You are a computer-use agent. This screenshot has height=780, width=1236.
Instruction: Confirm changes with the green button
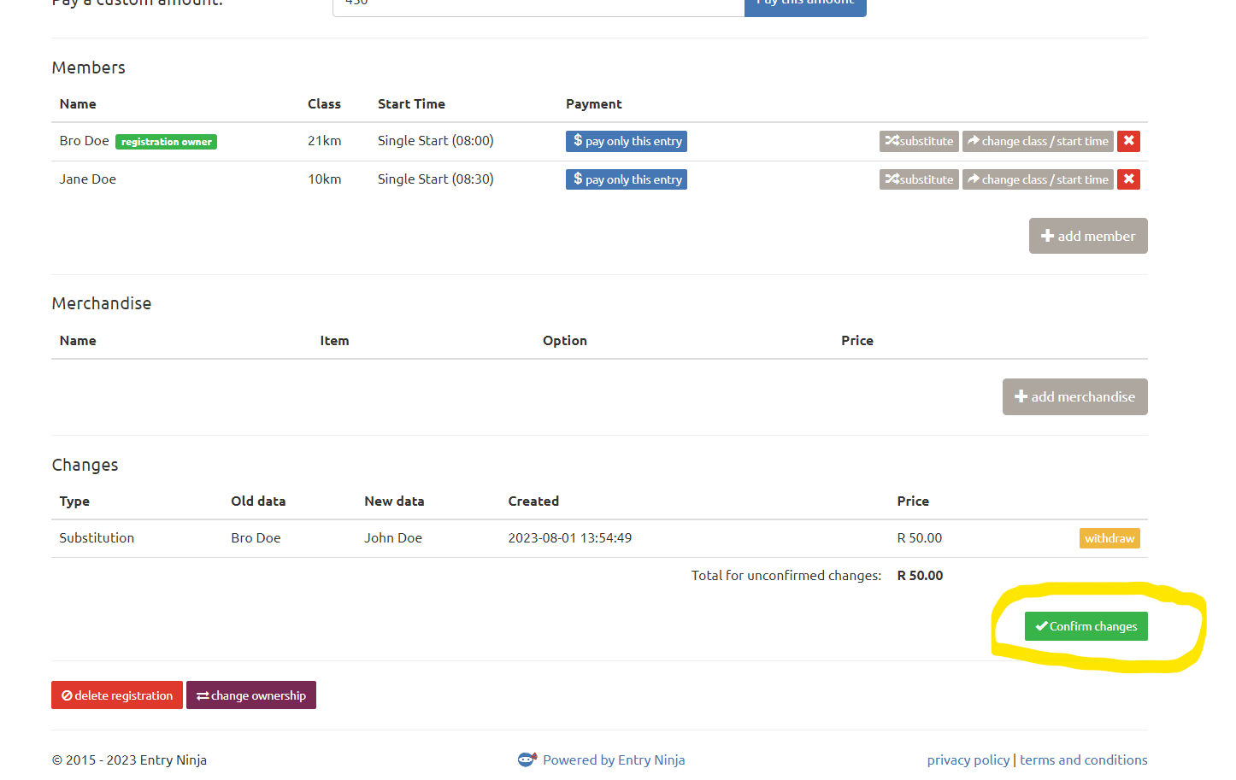pyautogui.click(x=1086, y=626)
